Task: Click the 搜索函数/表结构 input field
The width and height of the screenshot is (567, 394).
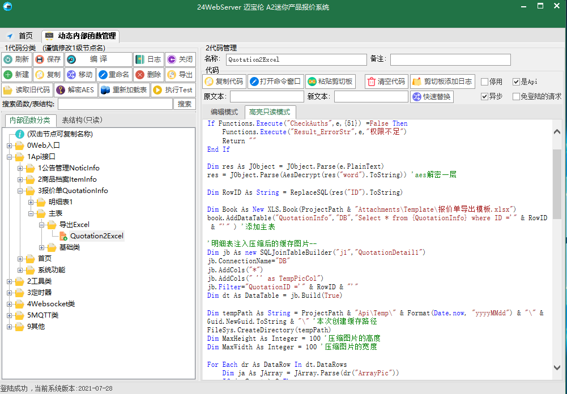Action: click(115, 104)
